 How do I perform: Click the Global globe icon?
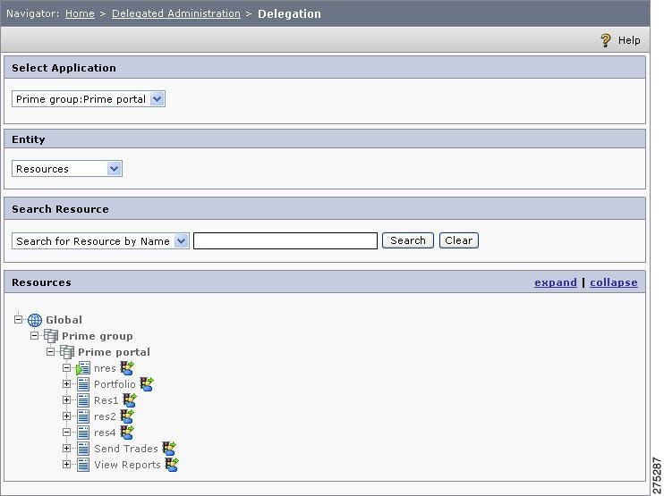tap(35, 320)
